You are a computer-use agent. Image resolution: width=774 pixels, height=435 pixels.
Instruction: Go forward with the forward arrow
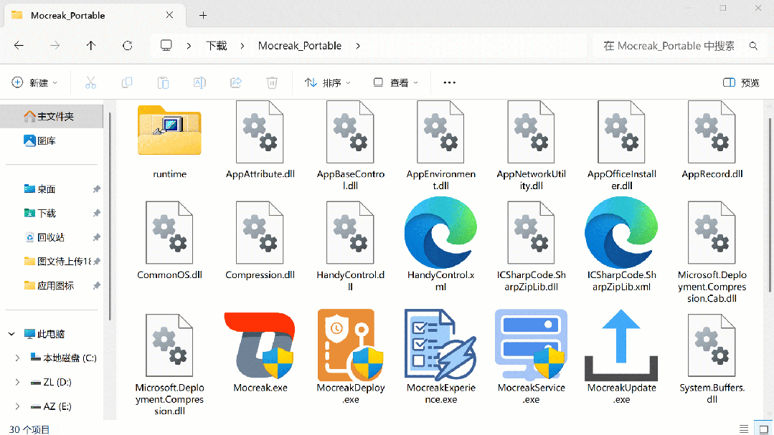click(x=55, y=45)
